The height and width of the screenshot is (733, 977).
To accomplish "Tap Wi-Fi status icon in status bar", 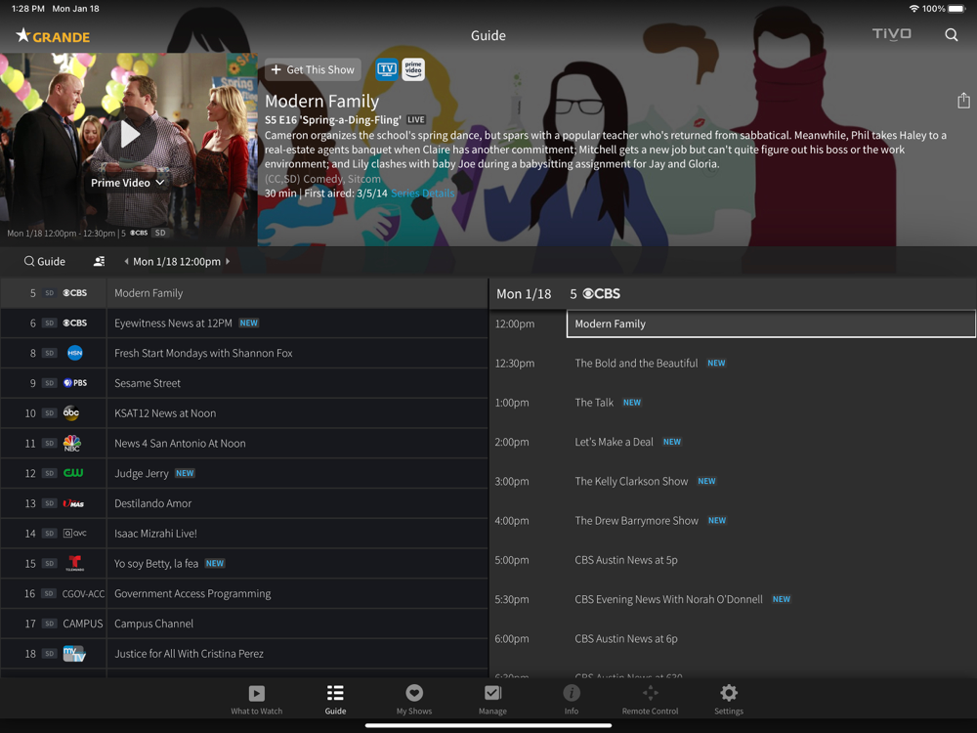I will point(914,9).
